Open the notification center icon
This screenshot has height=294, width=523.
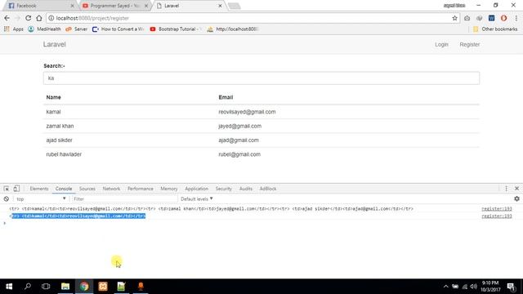511,287
